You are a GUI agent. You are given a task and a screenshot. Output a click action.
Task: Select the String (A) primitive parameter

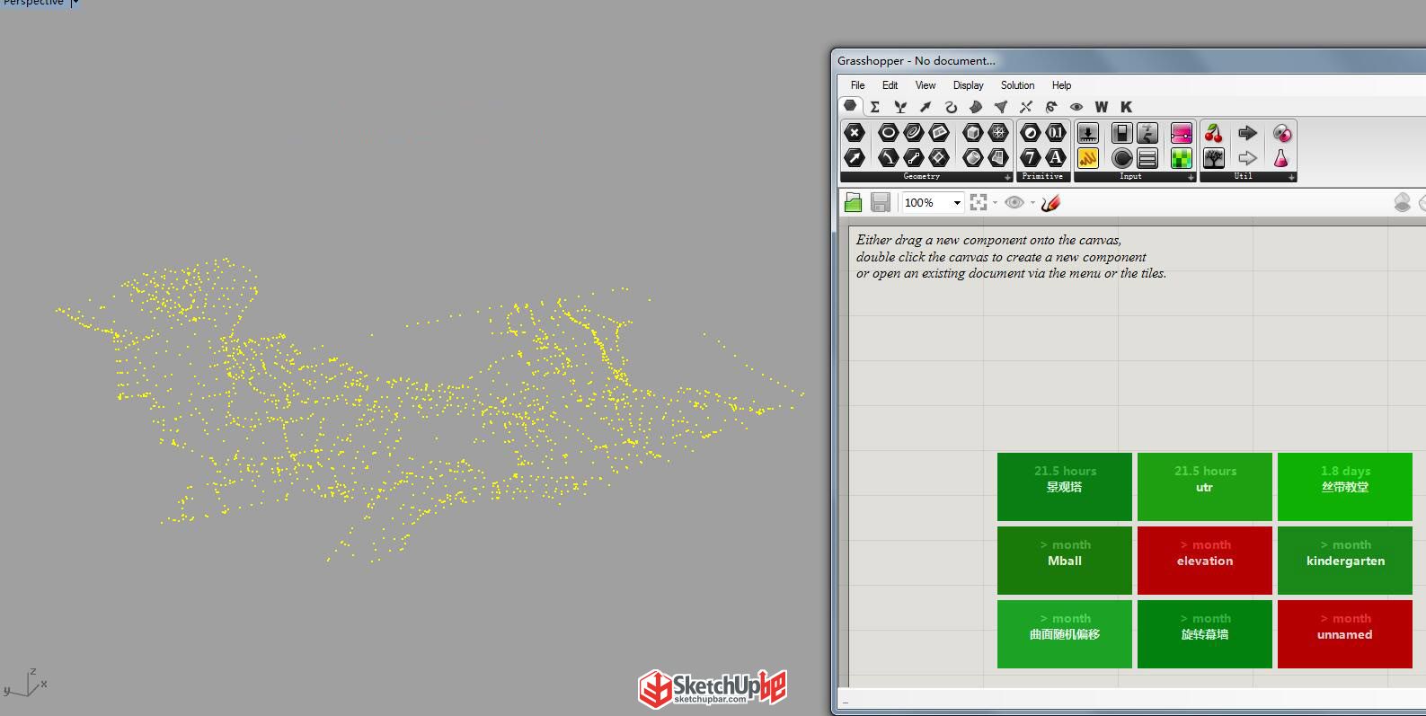pos(1056,158)
